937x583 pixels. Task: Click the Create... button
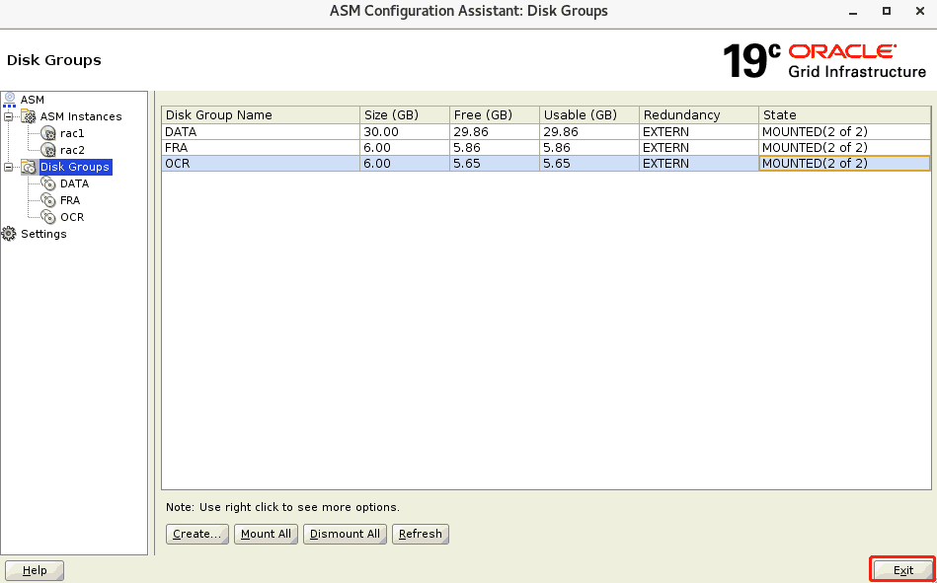tap(197, 534)
